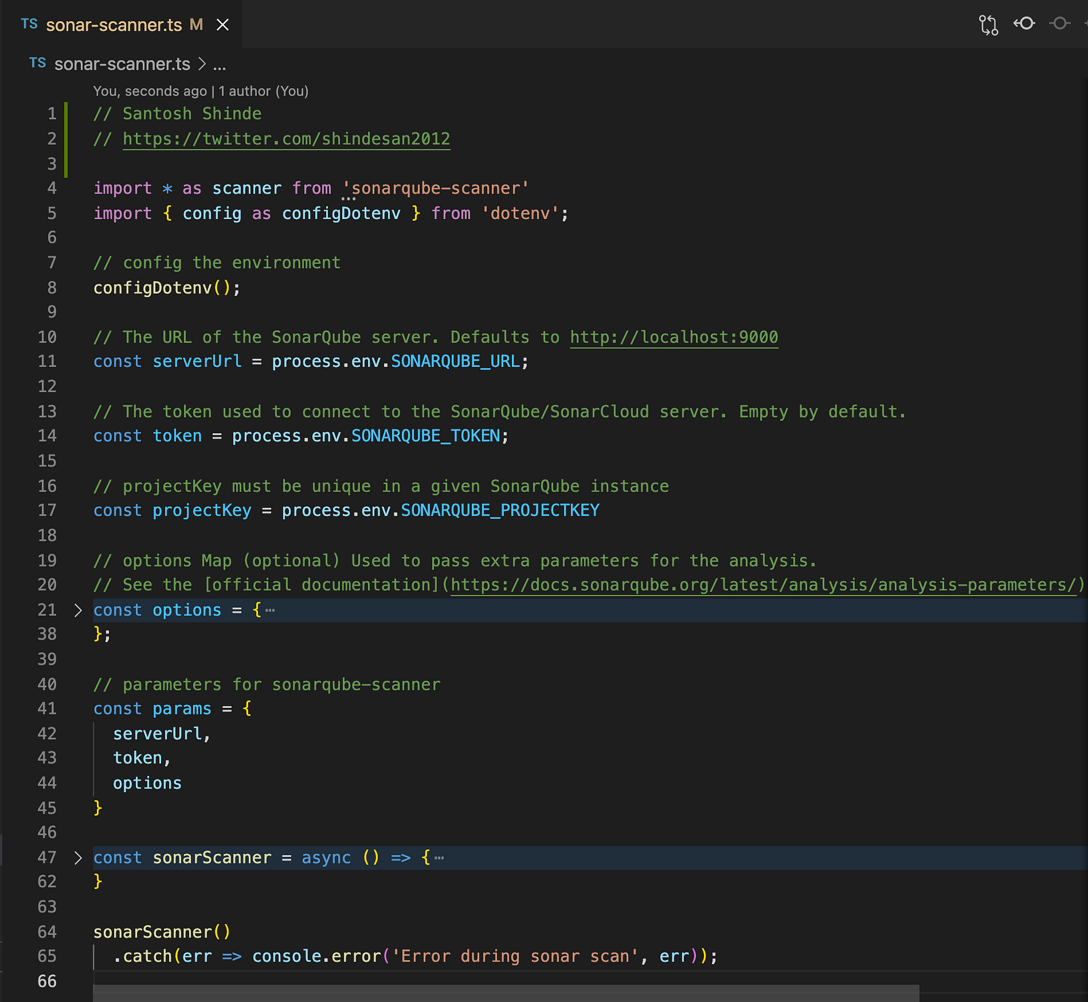
Task: Select the sonar-scanner.ts tab
Action: (x=114, y=25)
